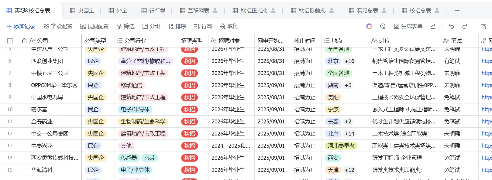Switch to the 实习总表 tab
This screenshot has height=180, width=492.
point(367,11)
